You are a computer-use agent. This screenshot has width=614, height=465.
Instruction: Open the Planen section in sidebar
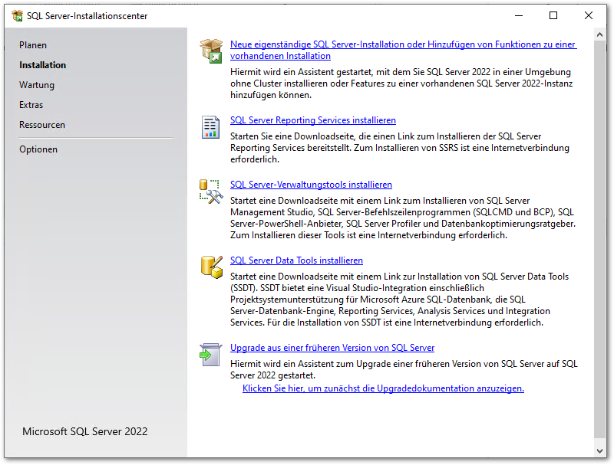tap(33, 45)
